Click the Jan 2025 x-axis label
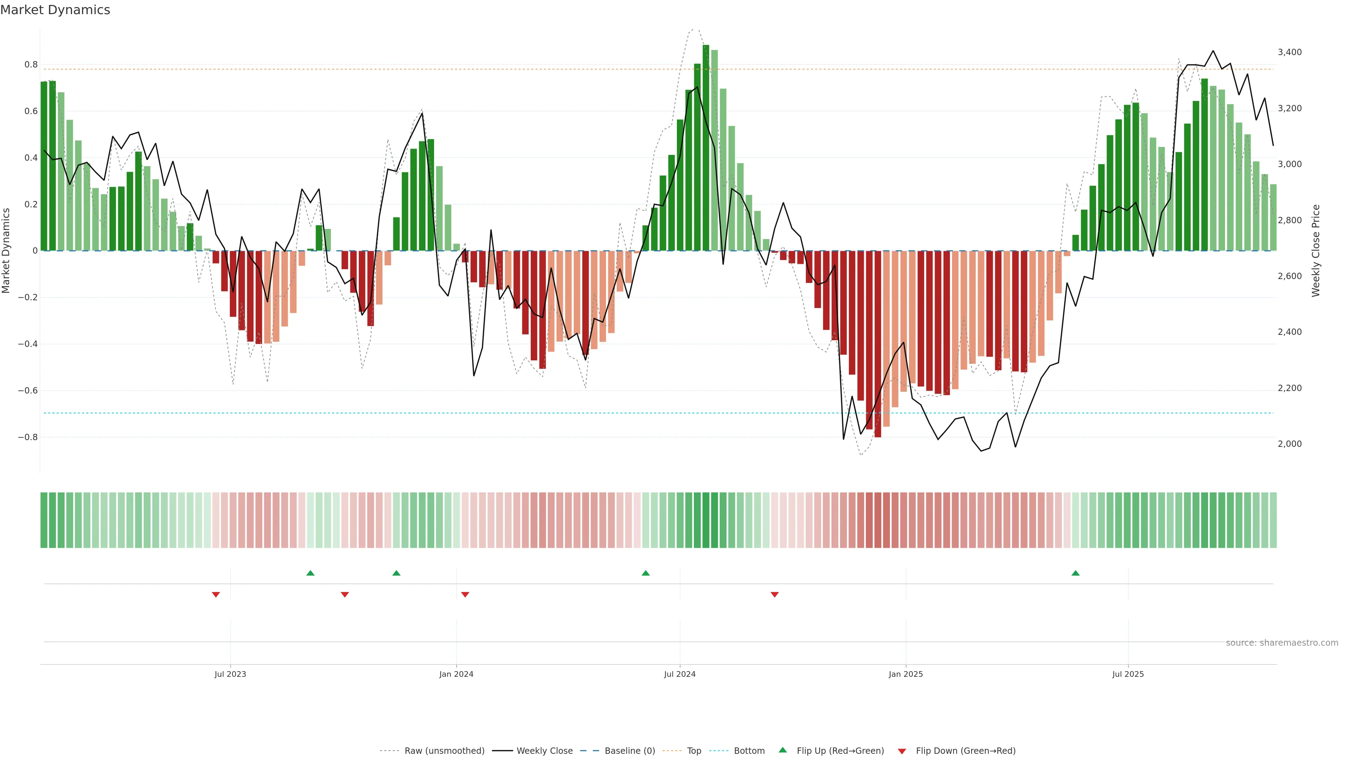This screenshot has height=763, width=1356. coord(905,674)
